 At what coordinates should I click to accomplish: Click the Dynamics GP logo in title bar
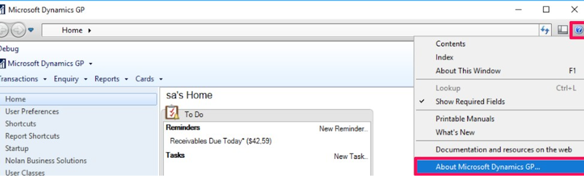click(x=2, y=10)
